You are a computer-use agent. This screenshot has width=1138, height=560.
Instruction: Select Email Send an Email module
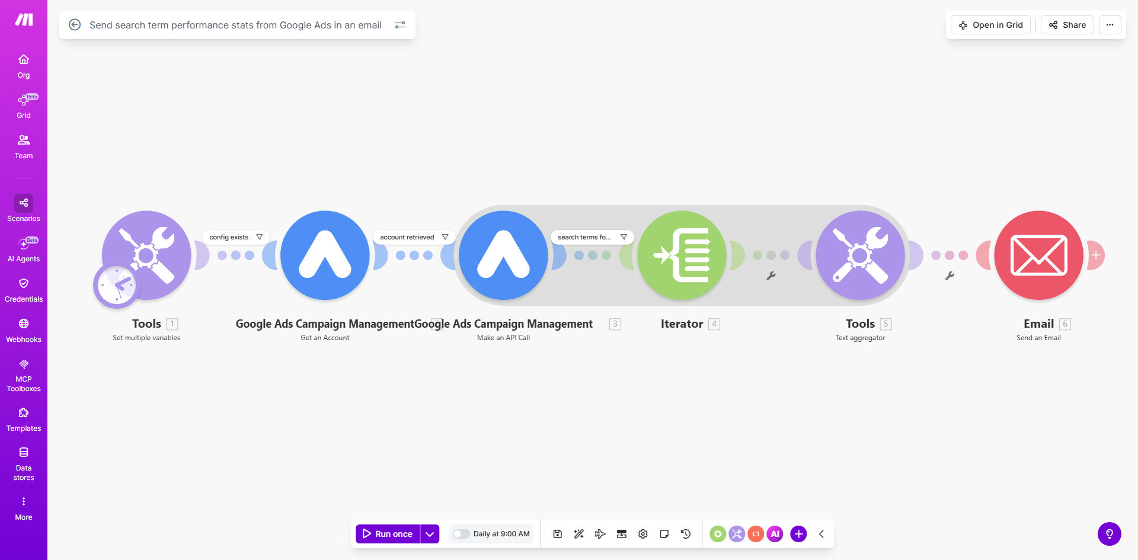pyautogui.click(x=1038, y=255)
